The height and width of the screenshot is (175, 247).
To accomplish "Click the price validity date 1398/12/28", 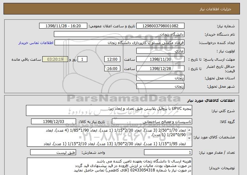I will 160,69.
